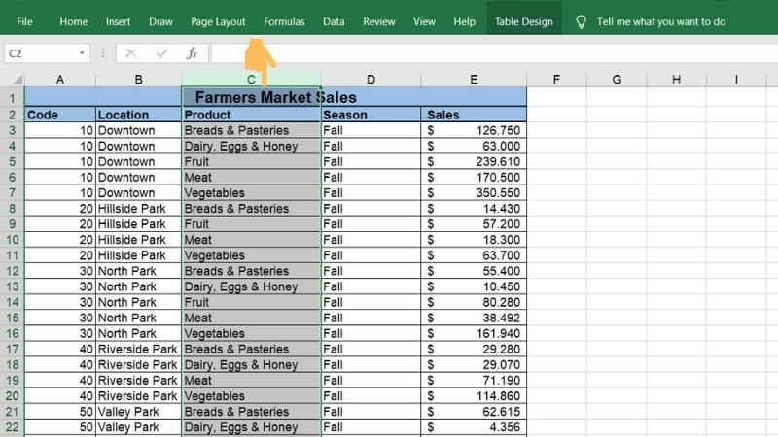Select column G header
The image size is (778, 437).
point(617,80)
